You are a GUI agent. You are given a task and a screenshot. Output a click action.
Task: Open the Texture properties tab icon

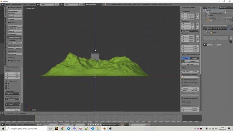231,28
